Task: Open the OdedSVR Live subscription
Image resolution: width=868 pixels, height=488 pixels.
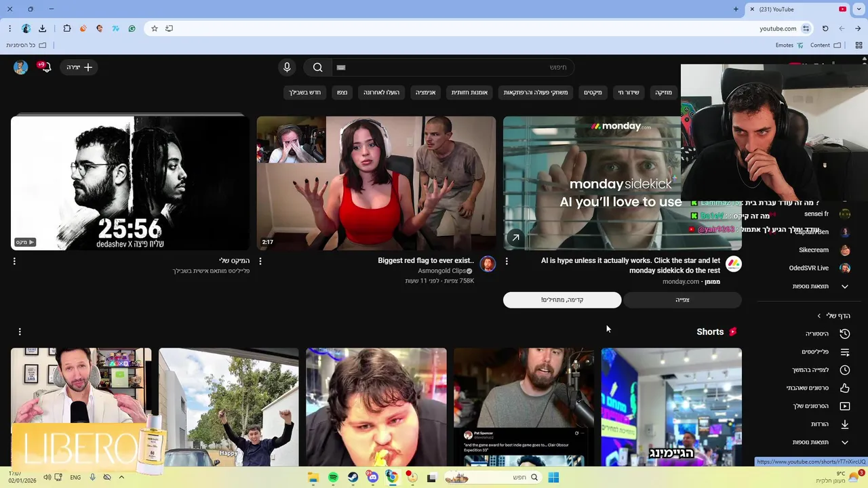Action: click(820, 268)
